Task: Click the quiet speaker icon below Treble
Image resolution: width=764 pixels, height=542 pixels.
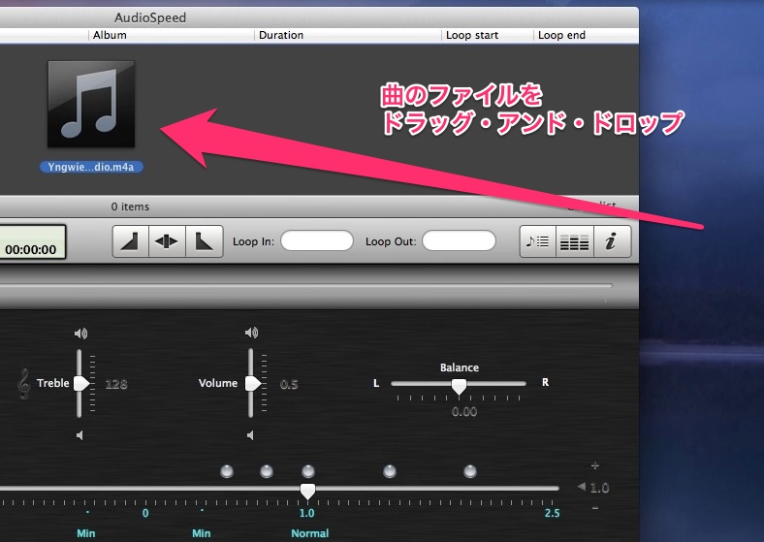Action: [x=80, y=434]
